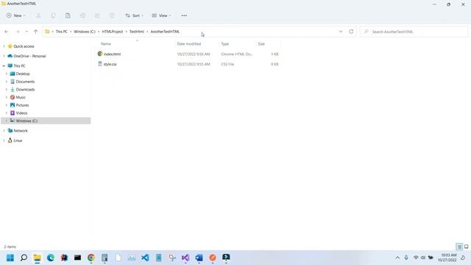Open Postman orange icon in taskbar
The width and height of the screenshot is (471, 265).
(x=213, y=258)
